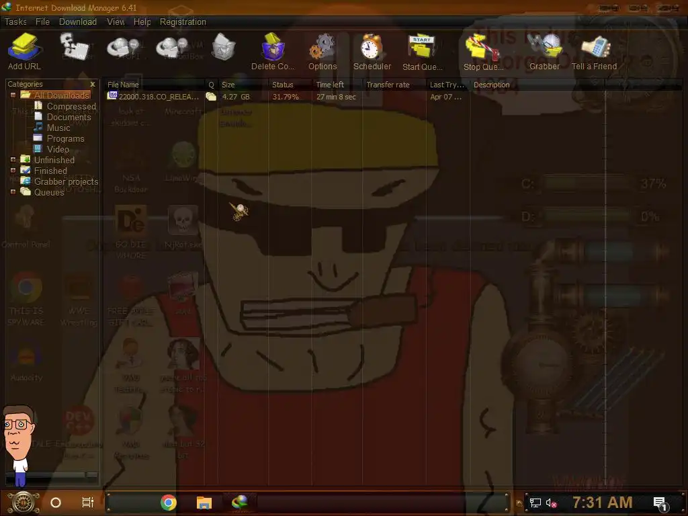Sort by the File Name column header
The width and height of the screenshot is (688, 516).
click(155, 85)
